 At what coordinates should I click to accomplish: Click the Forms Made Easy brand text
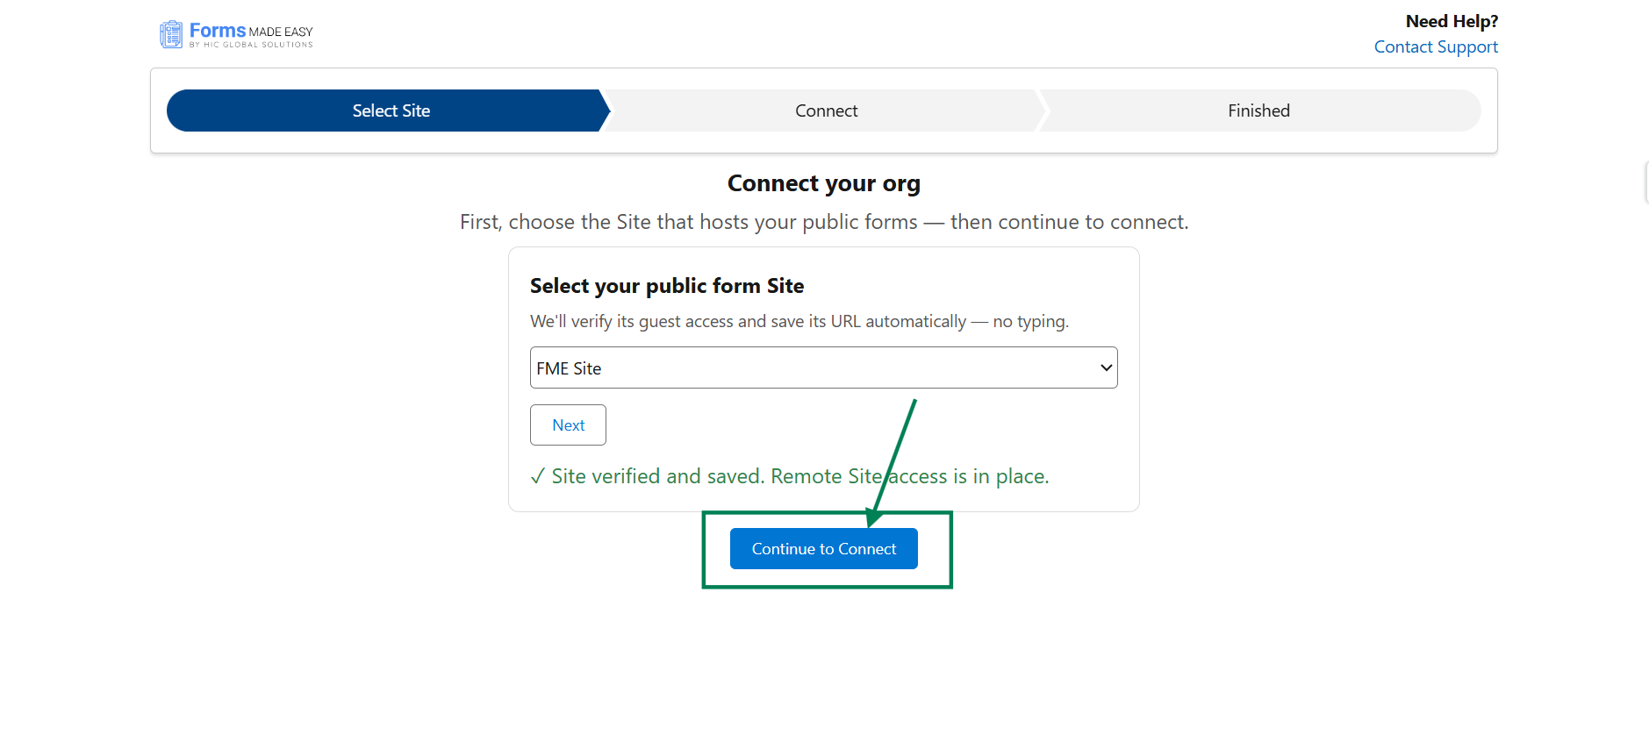point(251,34)
